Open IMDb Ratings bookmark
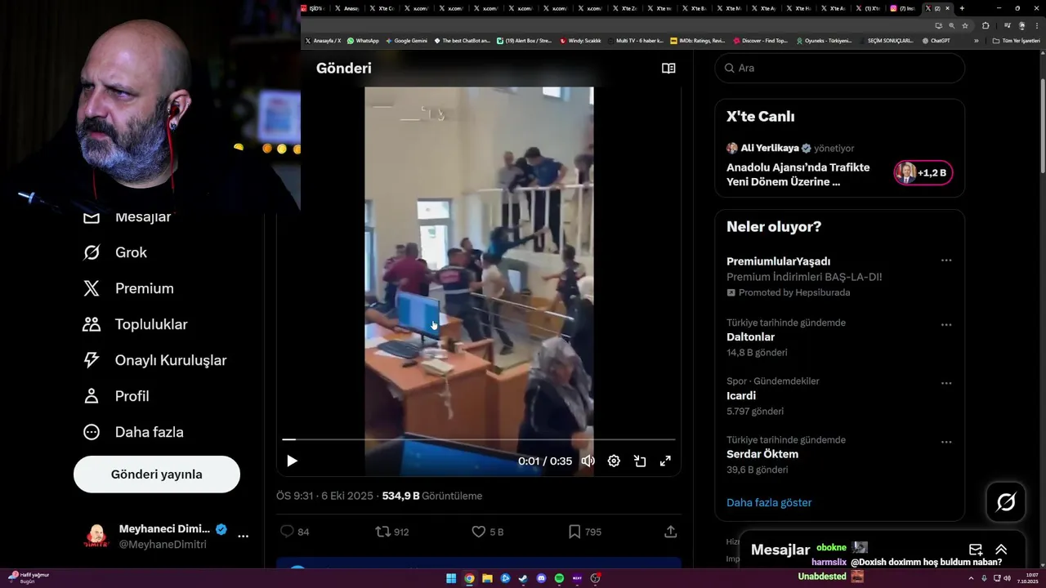This screenshot has width=1046, height=588. click(697, 41)
